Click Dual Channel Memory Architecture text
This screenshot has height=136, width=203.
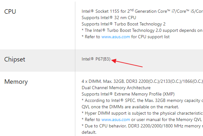(116, 88)
